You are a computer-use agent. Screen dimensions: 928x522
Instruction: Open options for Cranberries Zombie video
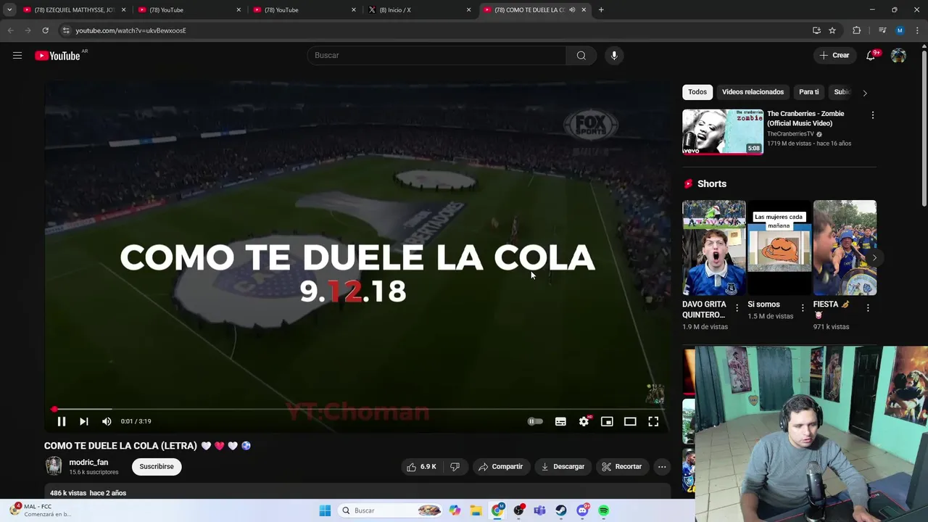(873, 115)
